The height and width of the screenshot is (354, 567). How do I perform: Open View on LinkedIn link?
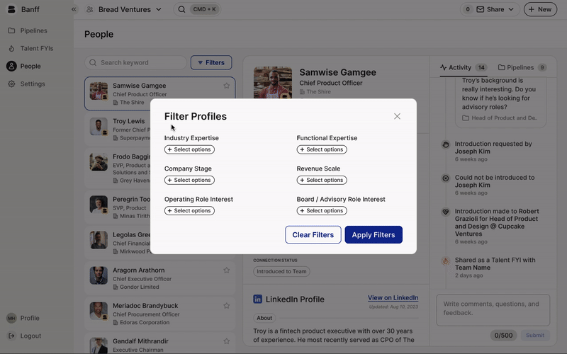click(x=393, y=297)
